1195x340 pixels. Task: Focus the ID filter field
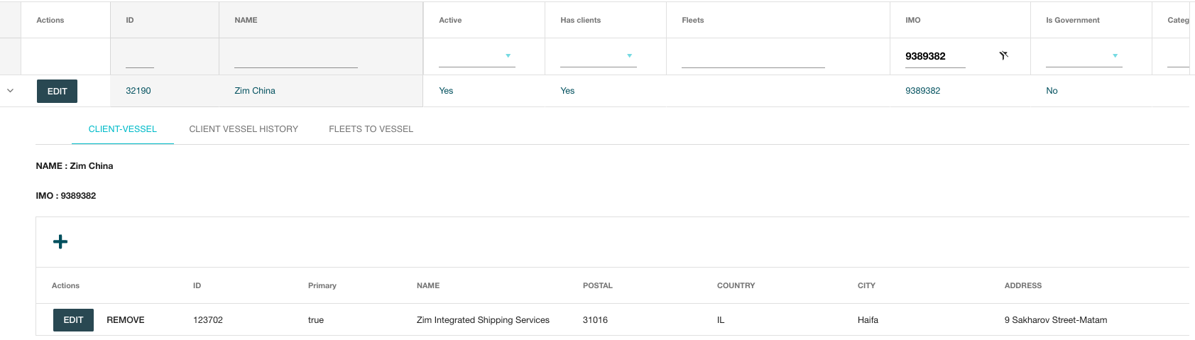(x=140, y=57)
